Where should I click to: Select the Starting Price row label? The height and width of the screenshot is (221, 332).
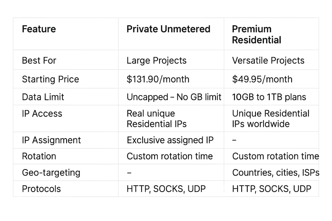coord(50,79)
